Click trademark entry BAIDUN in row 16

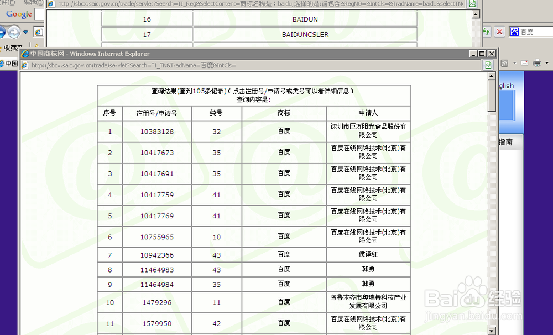click(305, 18)
